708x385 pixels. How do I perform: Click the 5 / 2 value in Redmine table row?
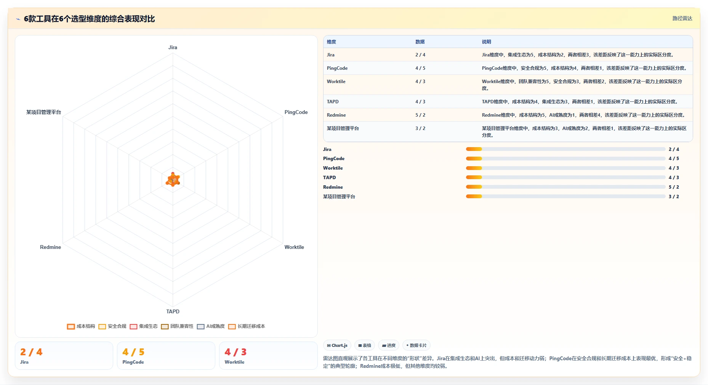(420, 115)
